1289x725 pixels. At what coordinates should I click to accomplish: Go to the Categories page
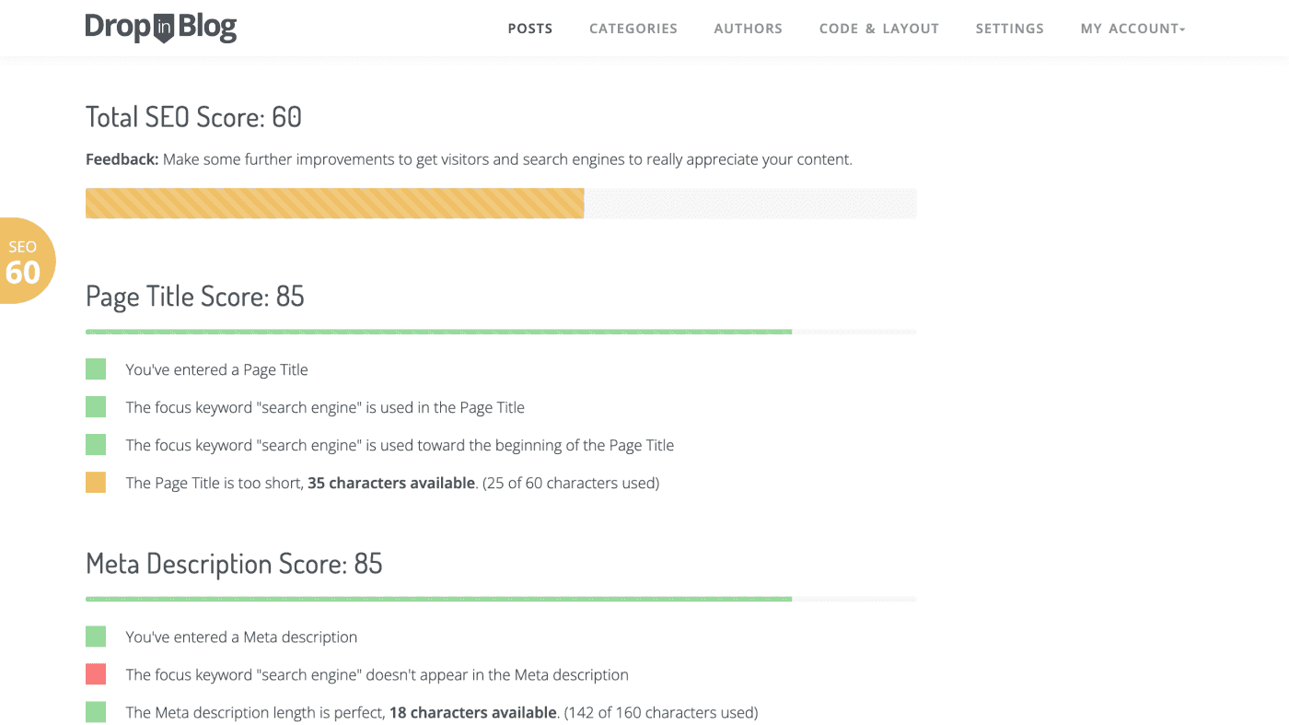click(633, 29)
